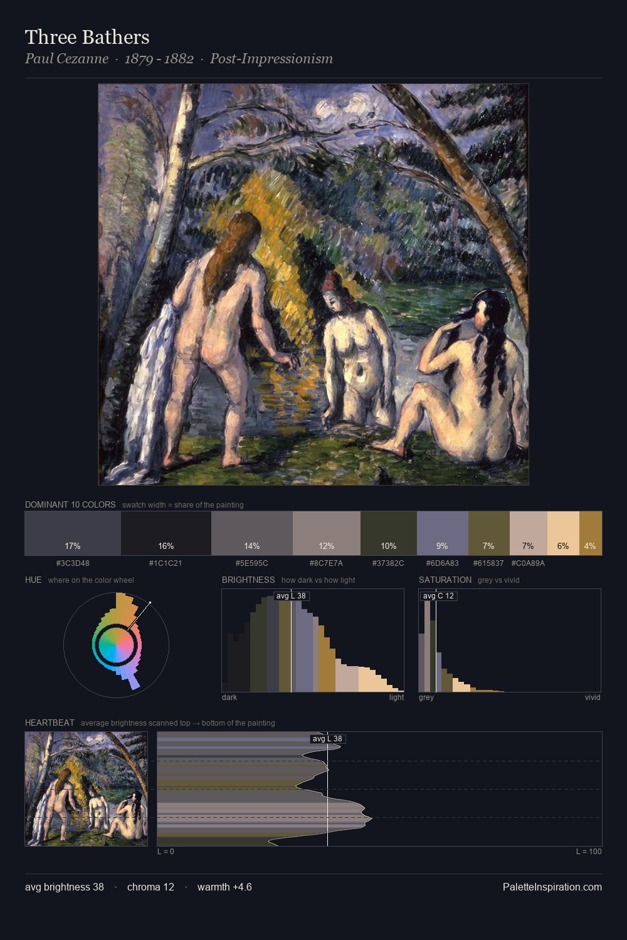Click the 'grey' saturation axis label
Viewport: 627px width, 940px height.
pyautogui.click(x=426, y=697)
